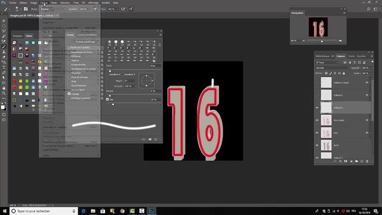Viewport: 382px width, 215px height.
Task: Toggle the Symétrie Y checkbox
Action: point(122,74)
